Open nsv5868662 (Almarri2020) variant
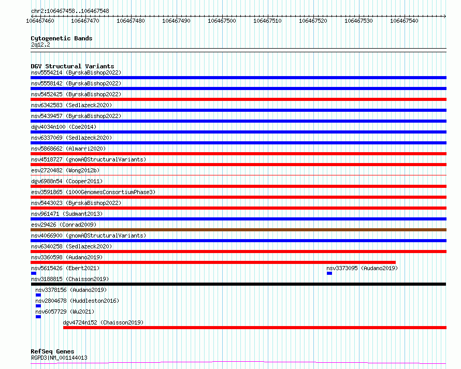461x369 pixels. pos(68,149)
